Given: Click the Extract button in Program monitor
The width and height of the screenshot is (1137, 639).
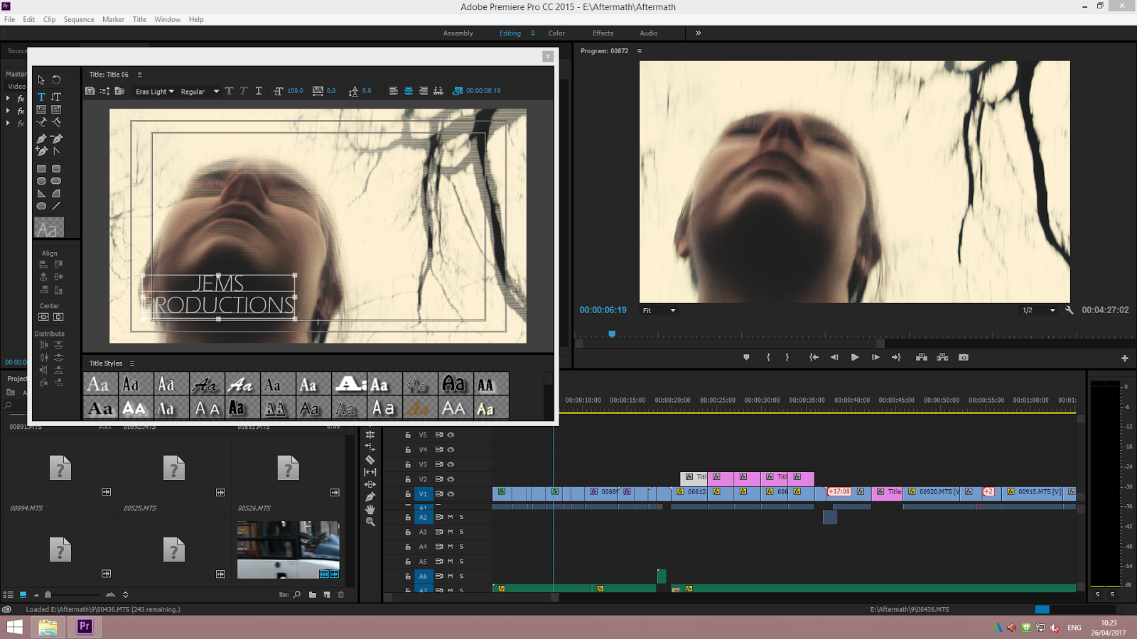Looking at the screenshot, I should coord(942,357).
